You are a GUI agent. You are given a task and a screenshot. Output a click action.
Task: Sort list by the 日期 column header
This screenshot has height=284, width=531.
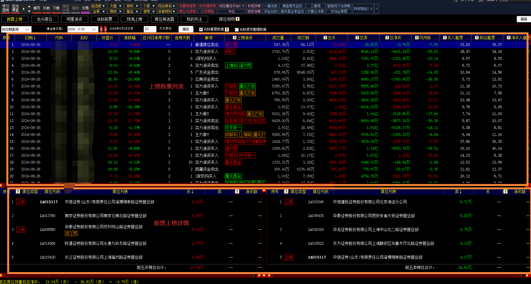pyautogui.click(x=30, y=38)
